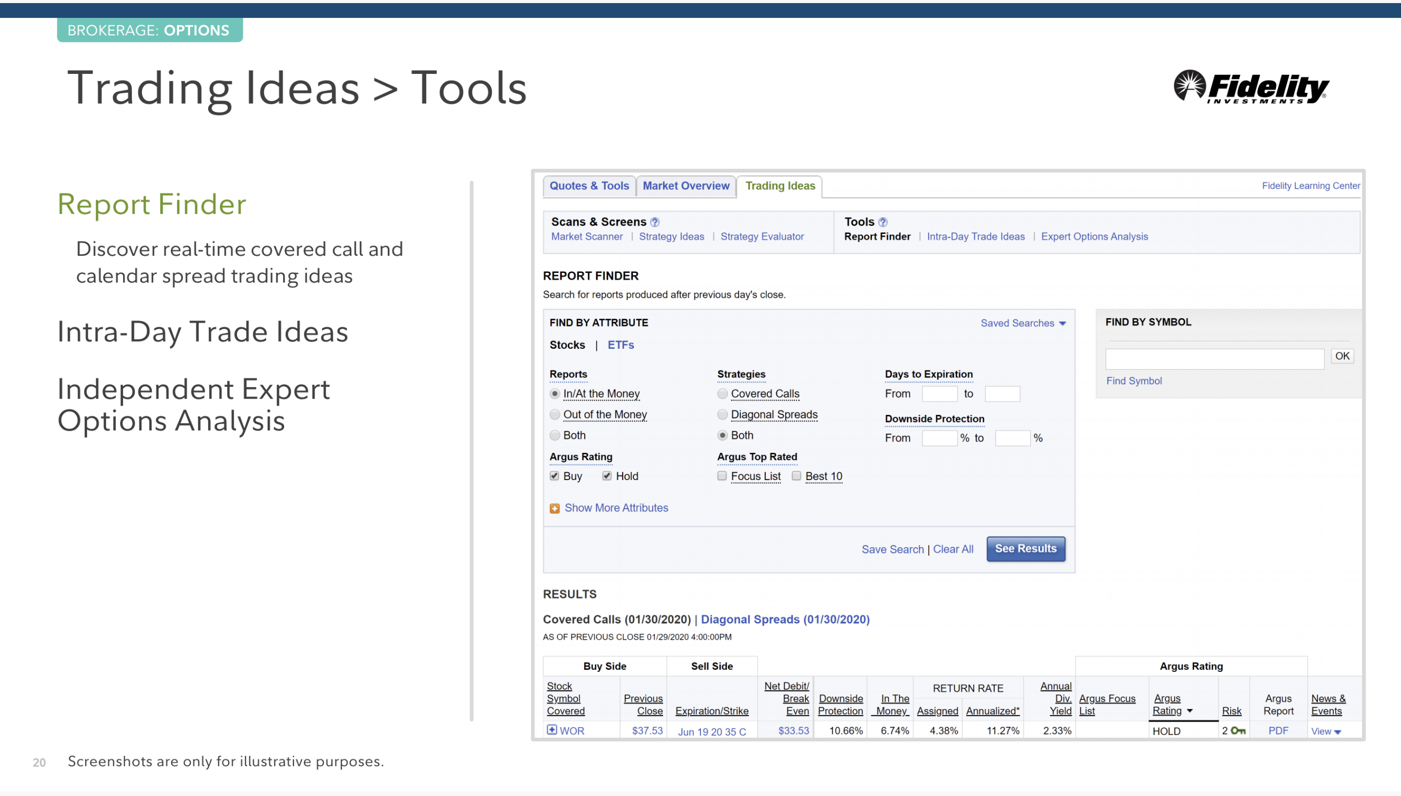Open the Find Symbol link
Screen dimensions: 1401x796
1134,381
